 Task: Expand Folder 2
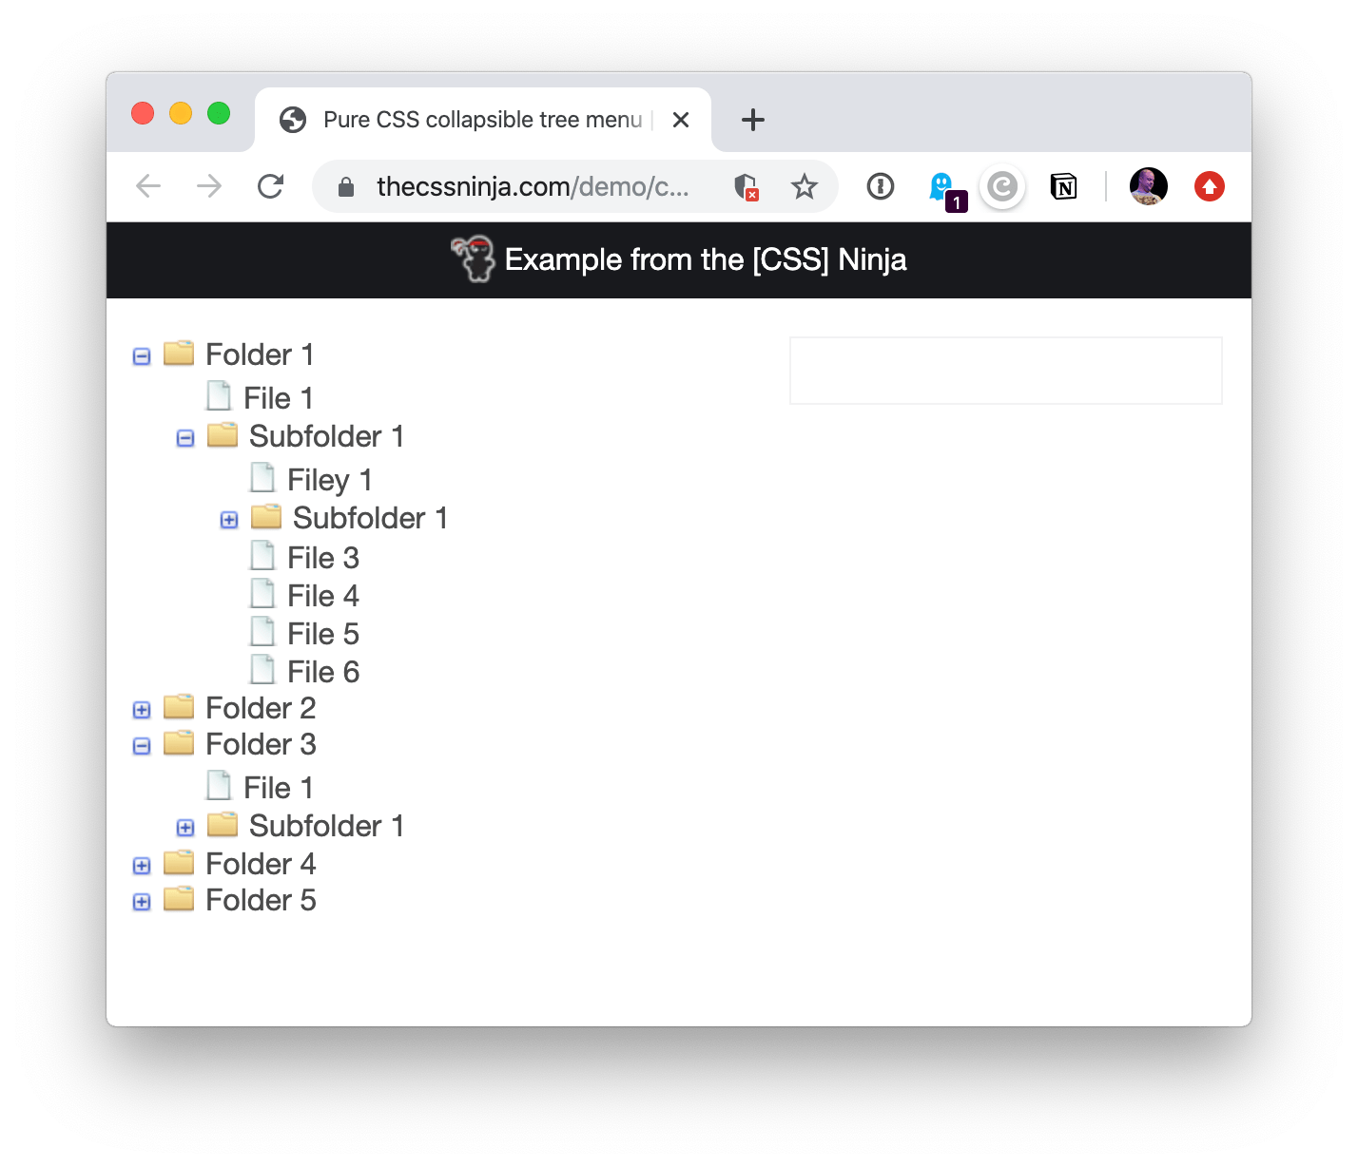[141, 710]
